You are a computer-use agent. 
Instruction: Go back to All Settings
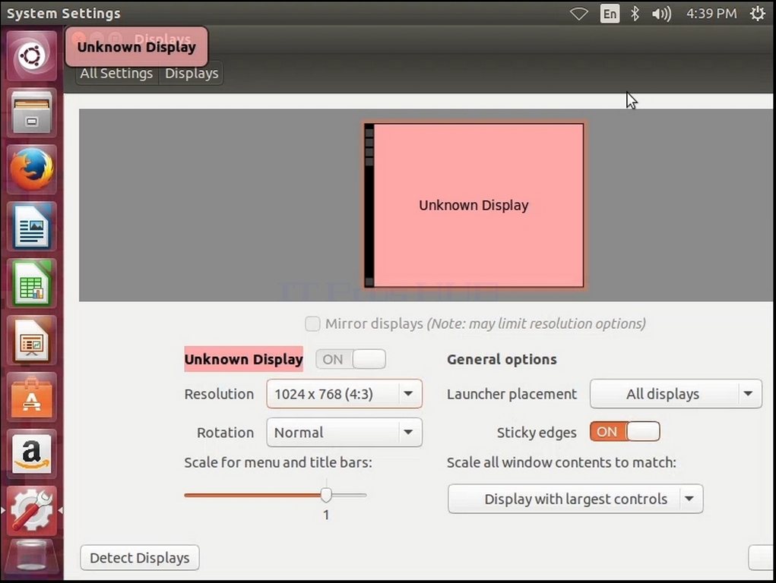[117, 73]
